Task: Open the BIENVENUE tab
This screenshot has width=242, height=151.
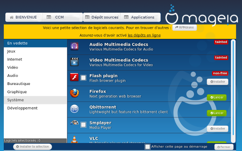Action: pos(24,17)
